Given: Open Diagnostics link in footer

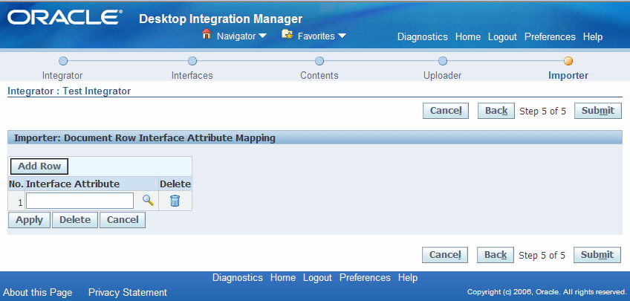Looking at the screenshot, I should click(x=238, y=278).
